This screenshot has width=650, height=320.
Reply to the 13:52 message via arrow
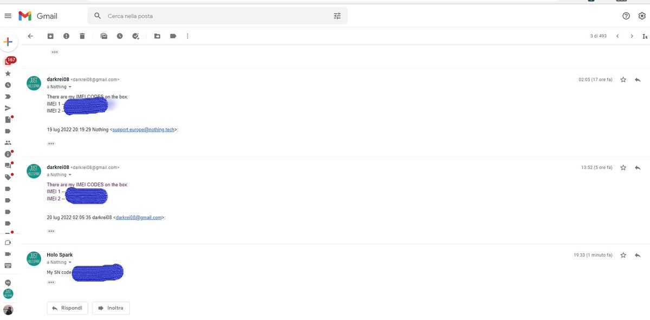point(638,168)
